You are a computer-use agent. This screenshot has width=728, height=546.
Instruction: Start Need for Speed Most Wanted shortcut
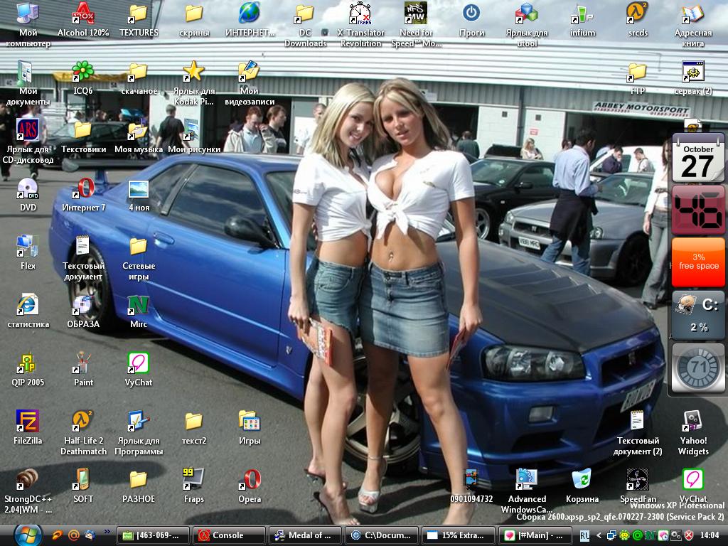tap(415, 14)
